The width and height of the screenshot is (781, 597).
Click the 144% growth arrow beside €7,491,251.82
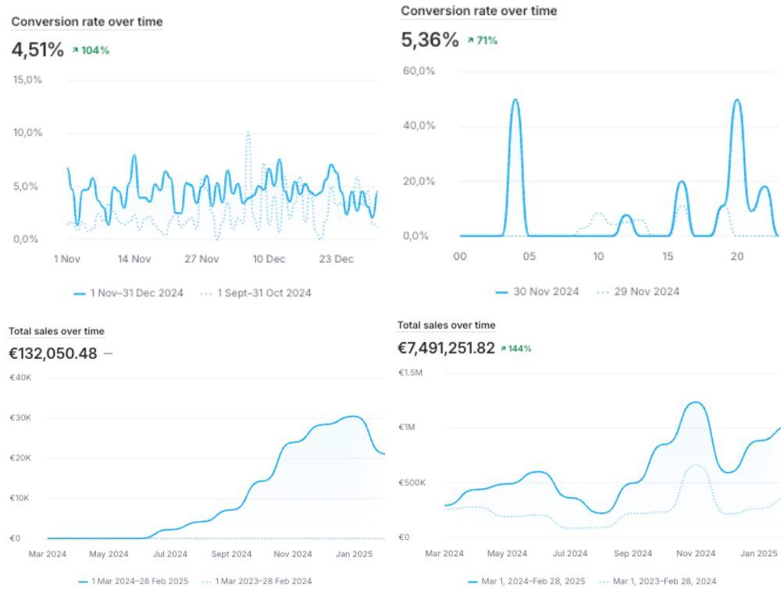pyautogui.click(x=504, y=348)
